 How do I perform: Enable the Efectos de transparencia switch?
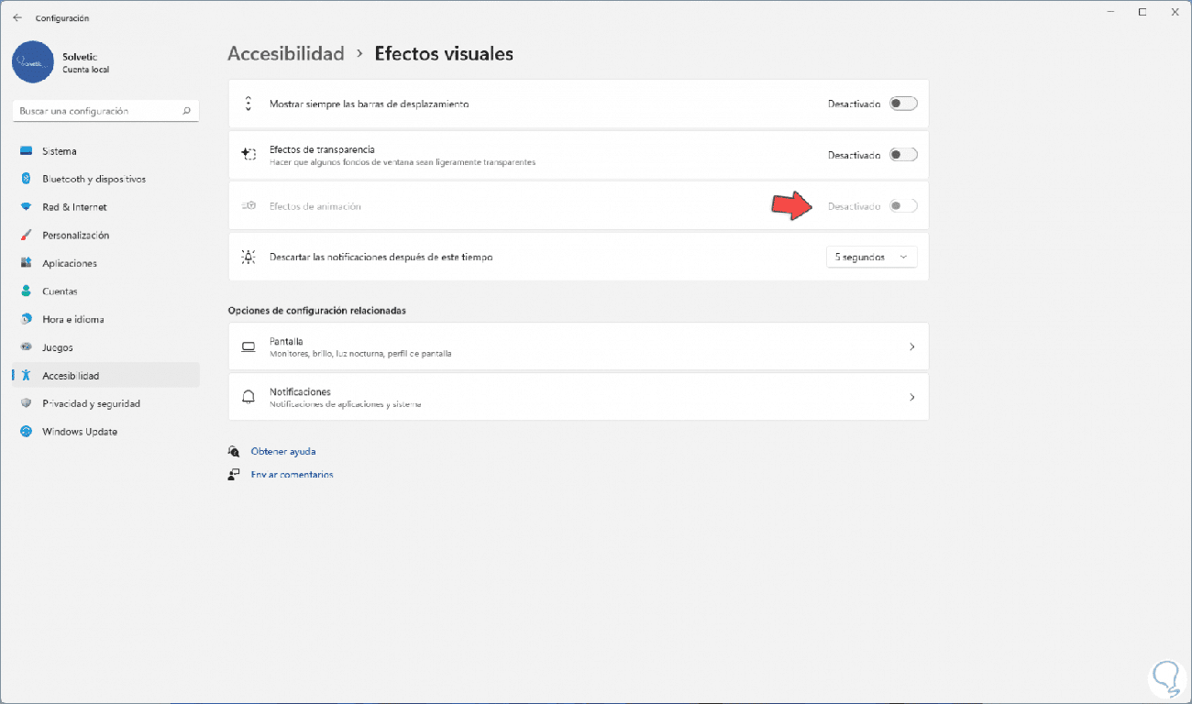tap(903, 155)
